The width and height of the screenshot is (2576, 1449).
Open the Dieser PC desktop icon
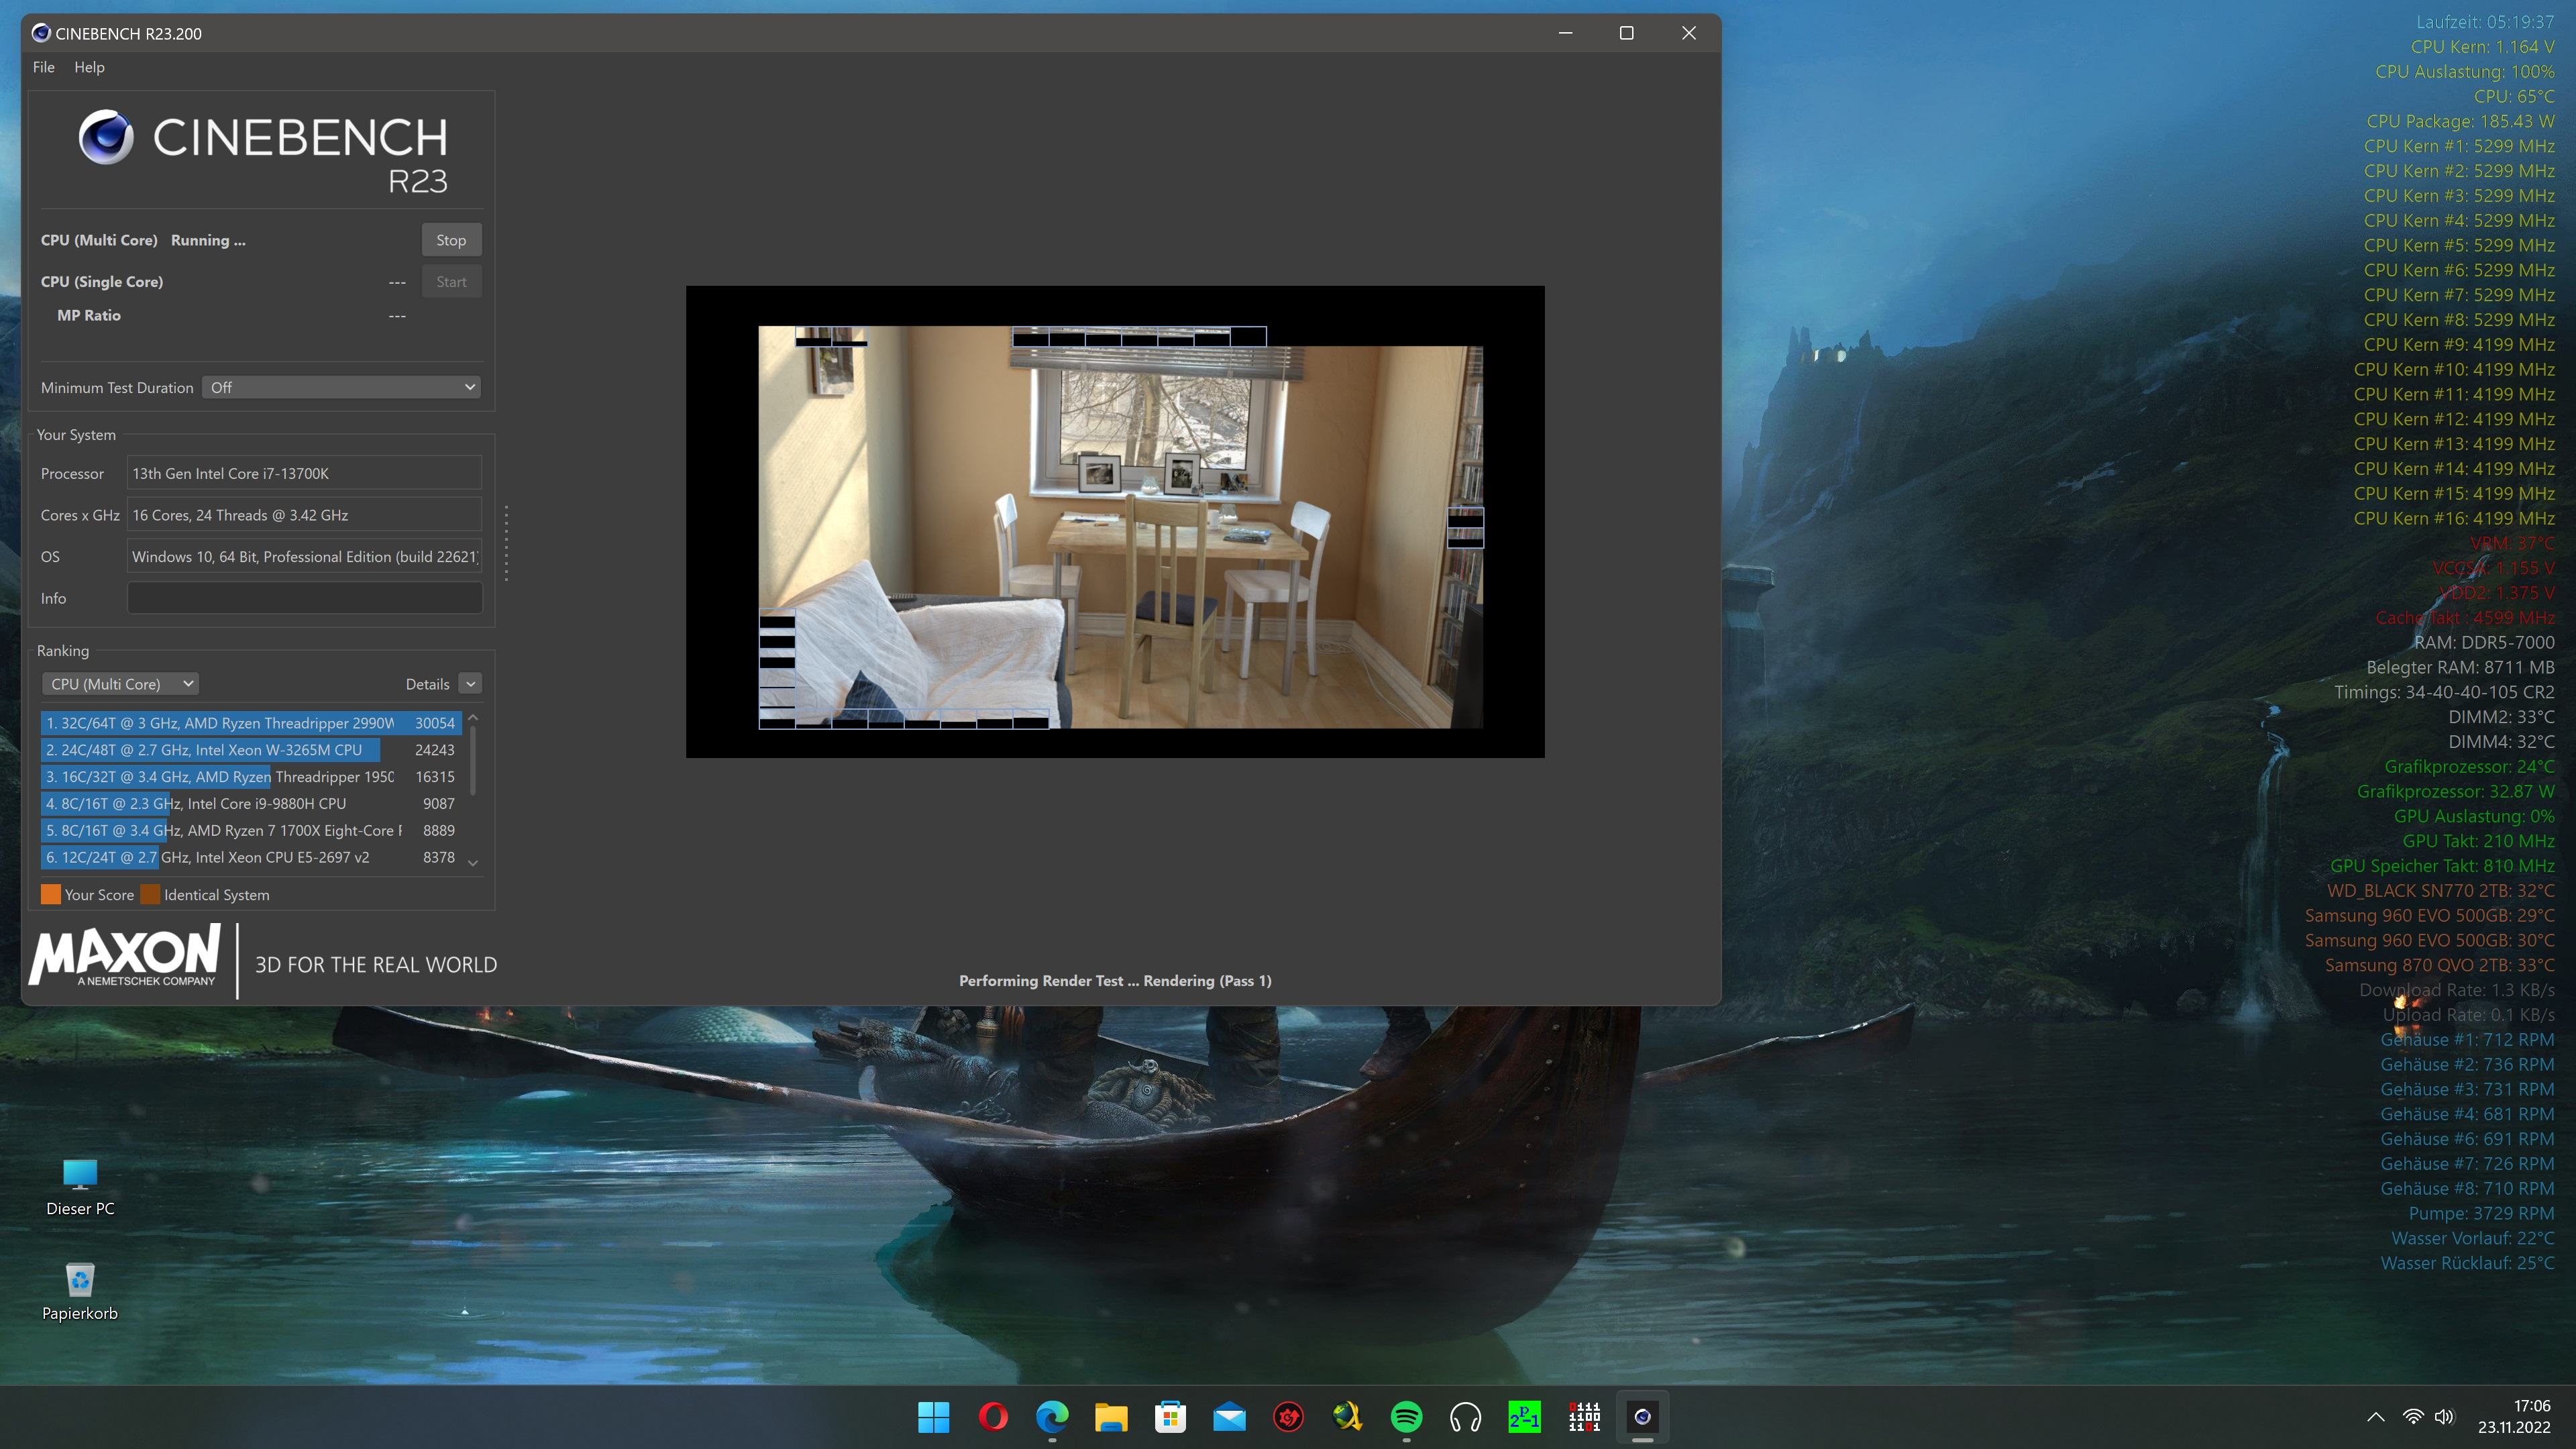coord(80,1187)
